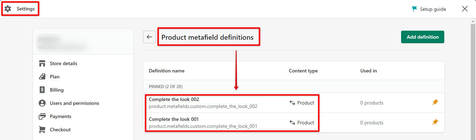Click the Plan sidebar icon
Screen dimensions: 476x140
click(x=42, y=77)
